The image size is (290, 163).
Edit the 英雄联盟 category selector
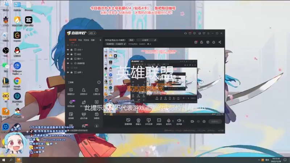[x=116, y=44]
